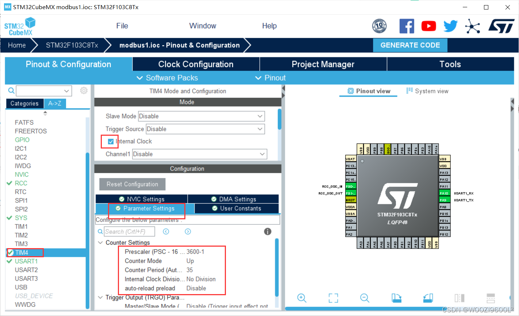This screenshot has height=316, width=519.
Task: Select NVIC in peripheral list
Action: pos(22,174)
